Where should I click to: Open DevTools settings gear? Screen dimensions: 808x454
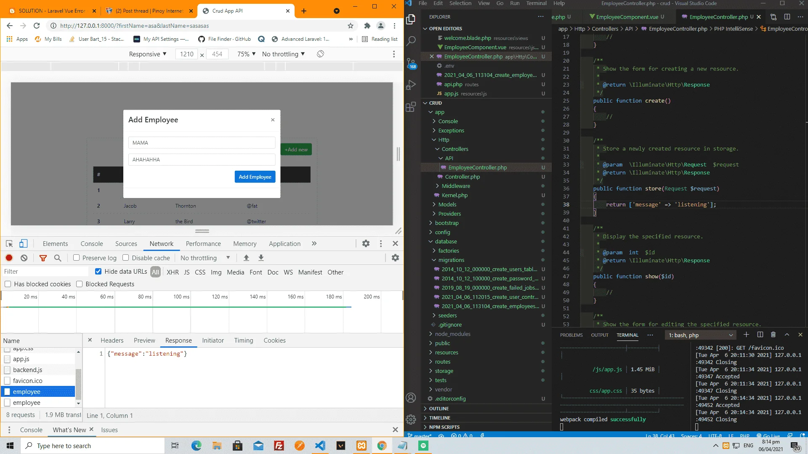pos(366,243)
